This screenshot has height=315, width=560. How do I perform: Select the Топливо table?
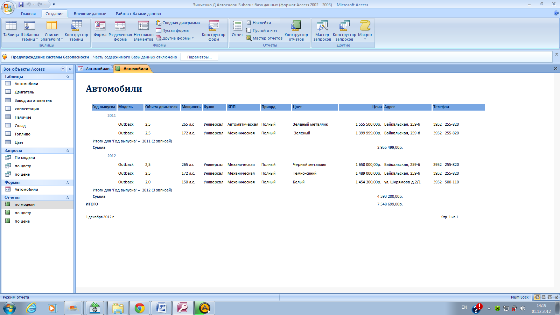pos(37,134)
